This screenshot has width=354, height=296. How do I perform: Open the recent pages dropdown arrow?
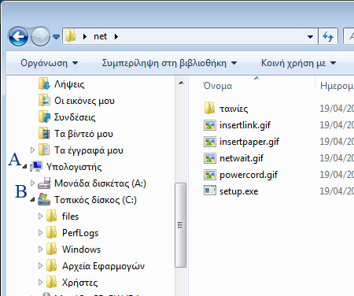[x=56, y=37]
